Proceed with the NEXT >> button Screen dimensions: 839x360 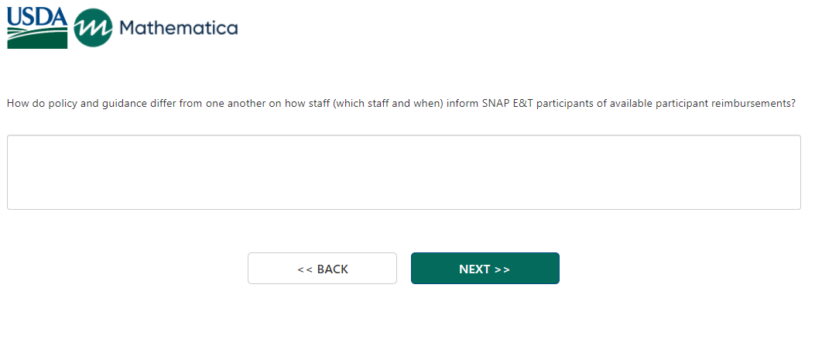(x=485, y=269)
